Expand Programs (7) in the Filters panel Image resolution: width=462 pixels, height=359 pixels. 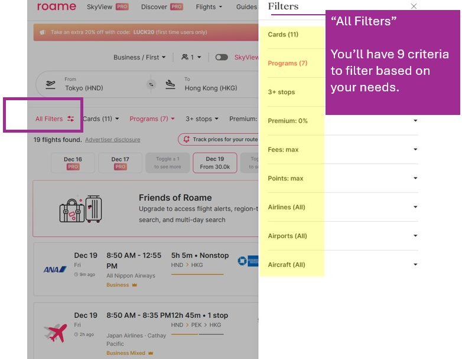tap(287, 63)
